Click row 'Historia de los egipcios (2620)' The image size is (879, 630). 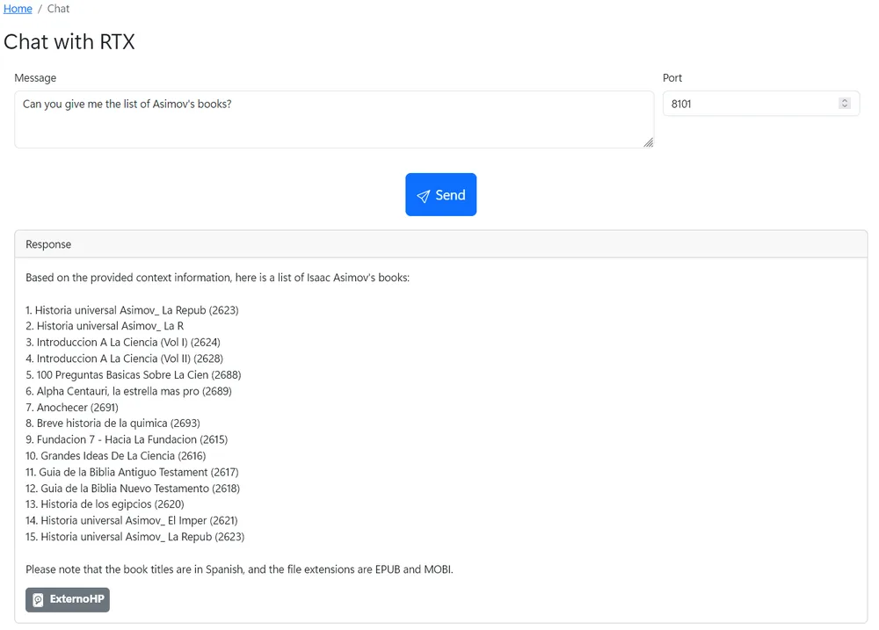[x=105, y=503]
